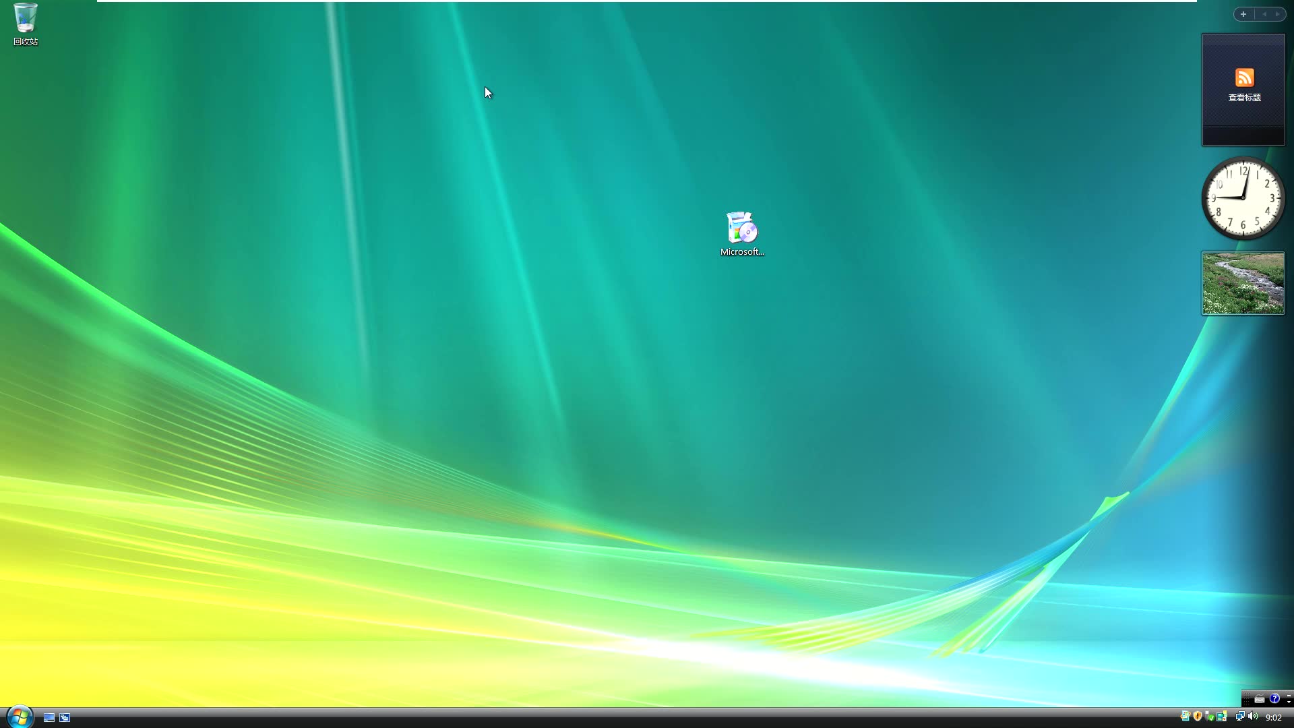Click the Windows Sidebar tray icon
The width and height of the screenshot is (1294, 728).
[1221, 716]
